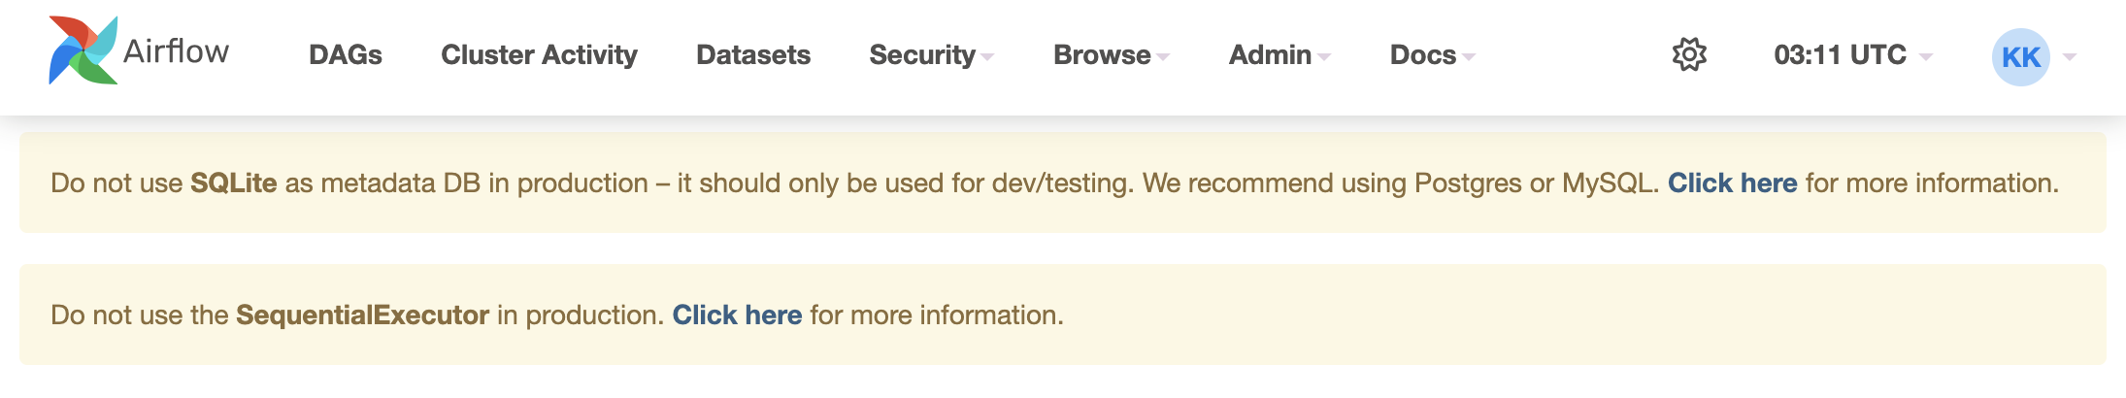Click the KK user avatar

[x=2020, y=56]
